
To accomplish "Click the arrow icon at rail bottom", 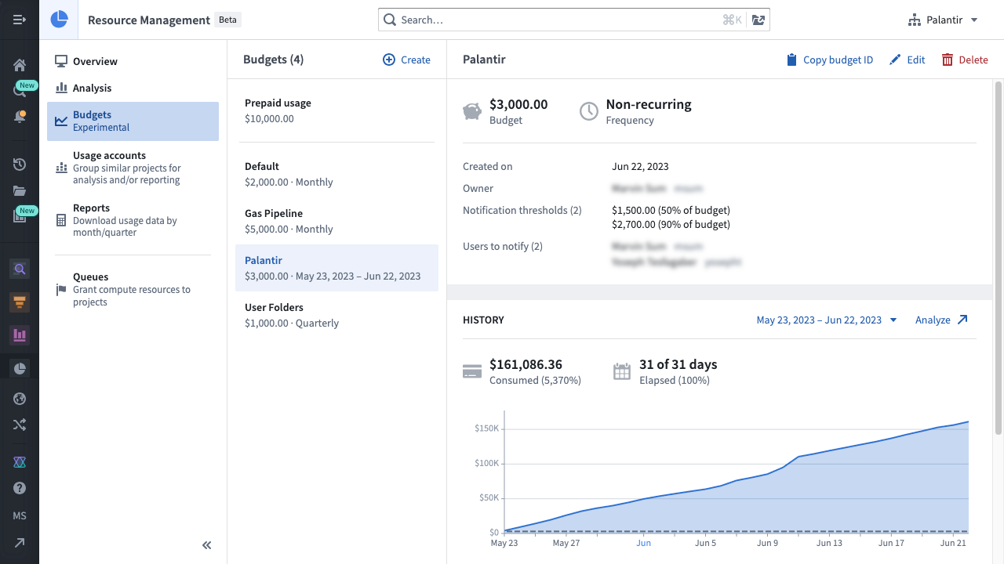I will pyautogui.click(x=20, y=542).
